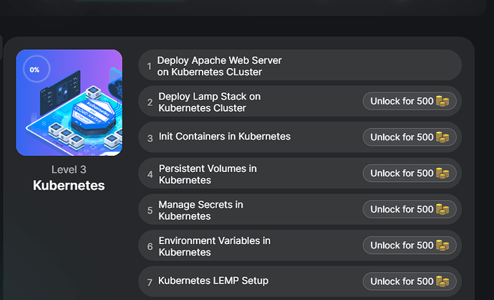Click the Kubernetes course title text
The width and height of the screenshot is (494, 300).
coord(69,185)
